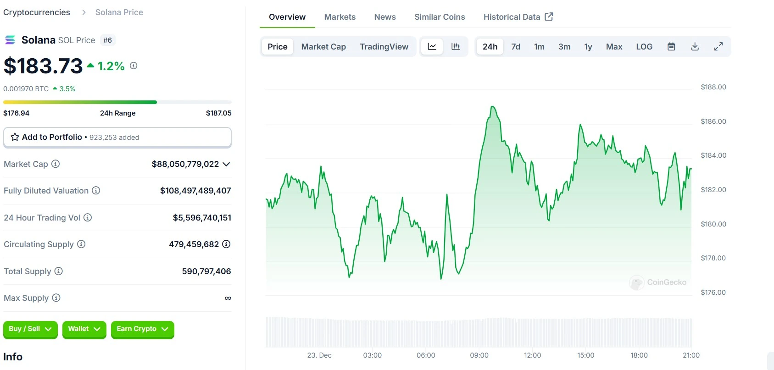Click the $186.00 price axis label

pos(713,121)
